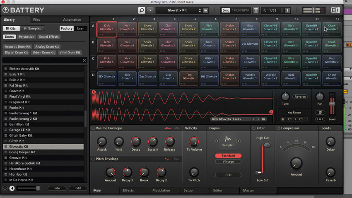Open sample folder icon beside Kick Glowstix 1.wav
This screenshot has height=198, width=352.
tap(263, 119)
